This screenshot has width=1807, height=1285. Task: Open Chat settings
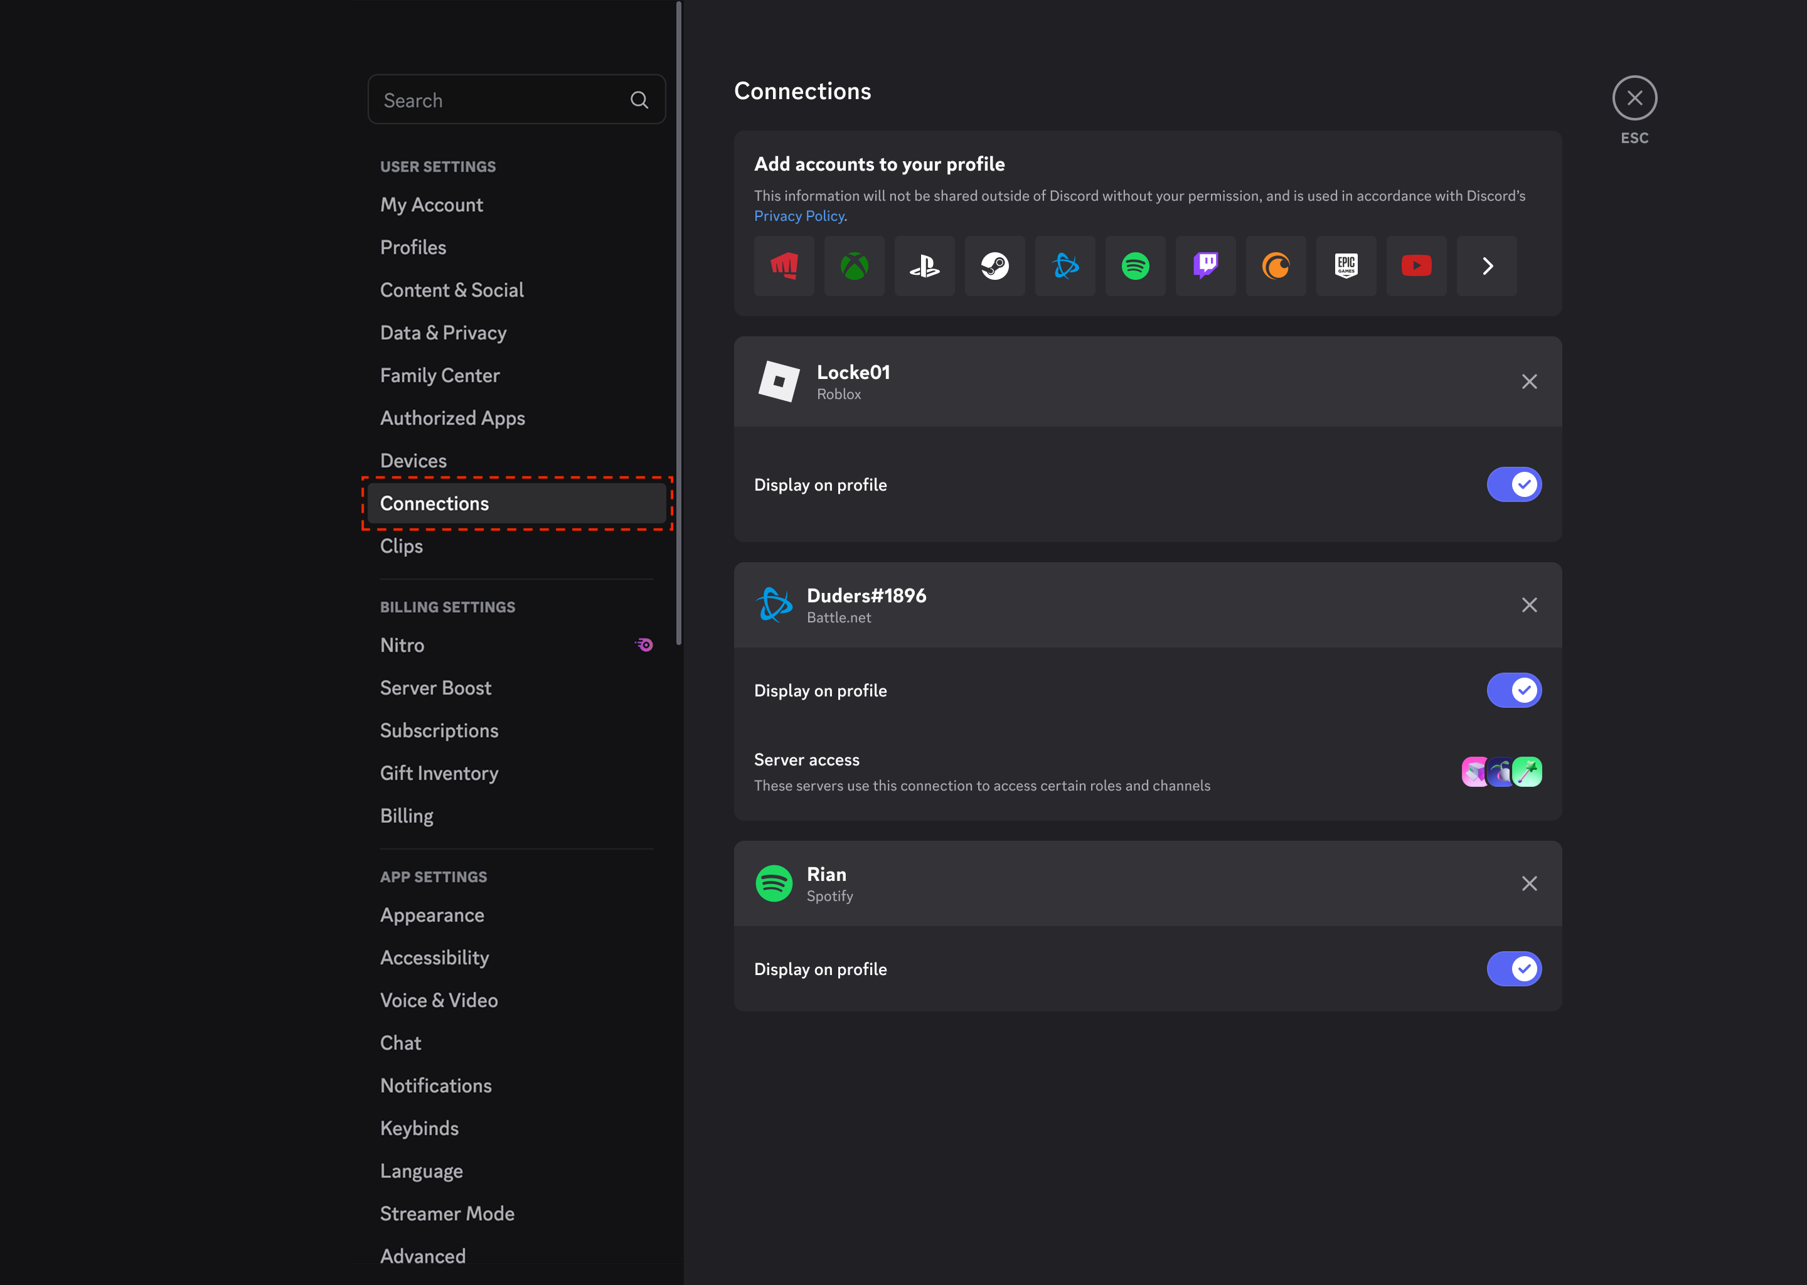tap(516, 1043)
